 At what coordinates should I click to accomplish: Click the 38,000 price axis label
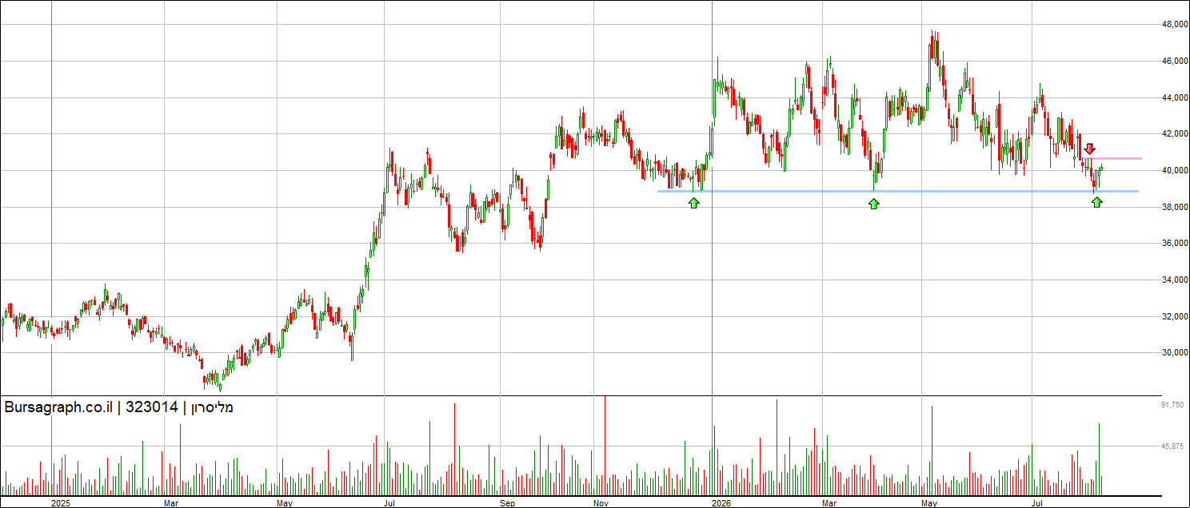pyautogui.click(x=1174, y=207)
